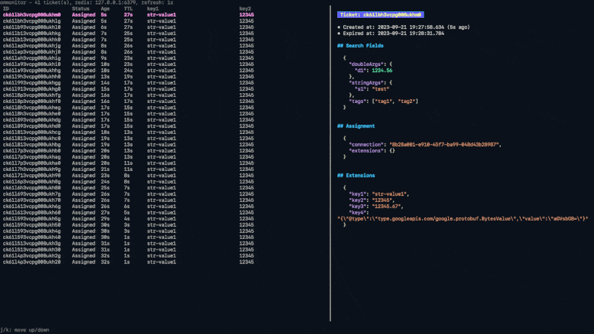Select ticket row ck61l7p3vcpg000ukhag
The image size is (594, 334).
pos(129,157)
